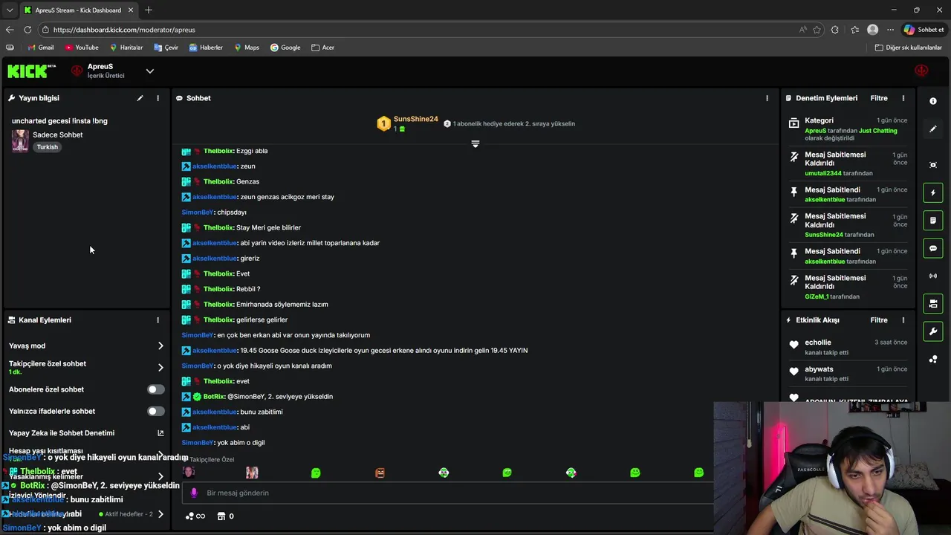
Task: Click abywats in activity feed
Action: click(819, 369)
